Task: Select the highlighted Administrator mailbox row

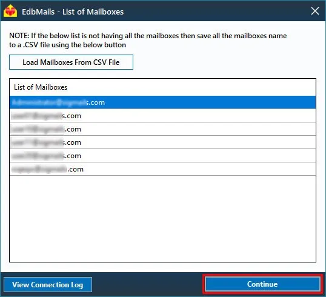Action: [x=162, y=102]
